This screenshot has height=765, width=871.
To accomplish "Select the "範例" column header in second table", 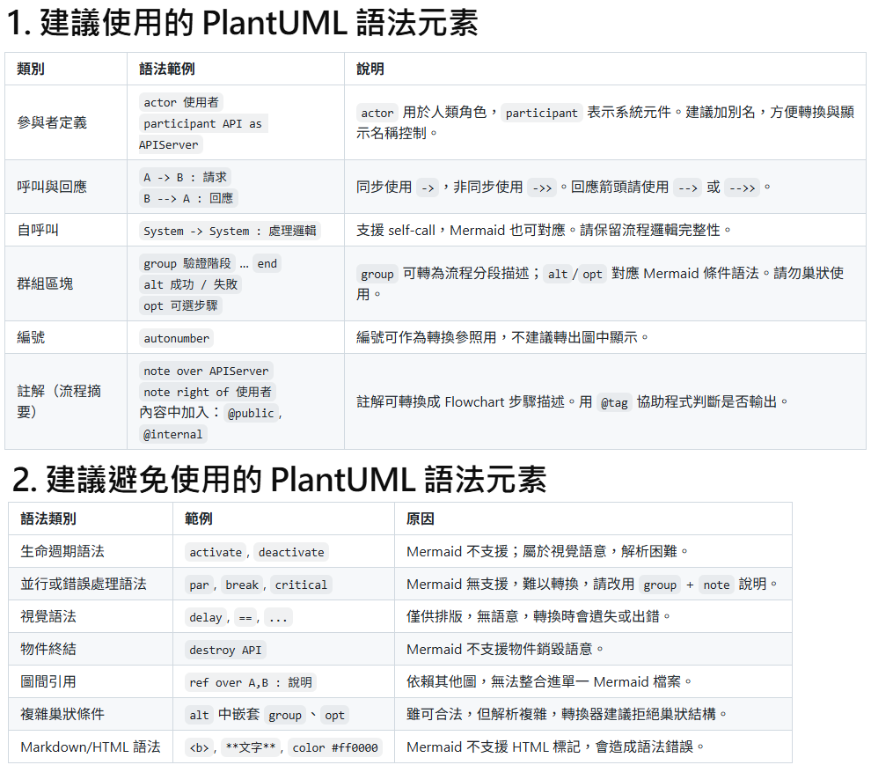I will pyautogui.click(x=198, y=519).
